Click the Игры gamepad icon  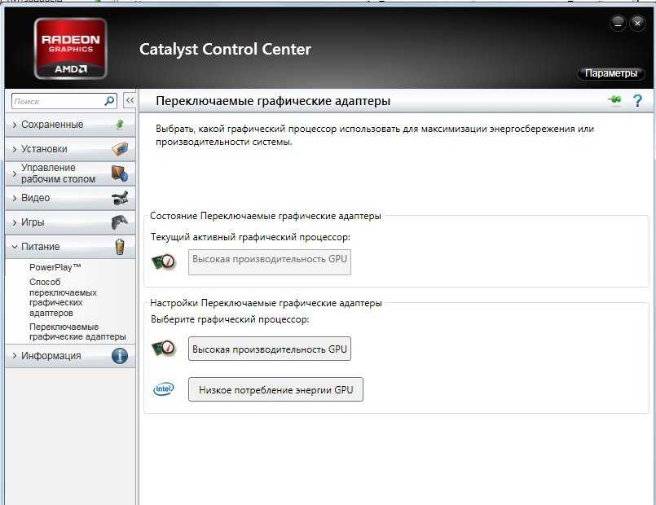pyautogui.click(x=119, y=222)
